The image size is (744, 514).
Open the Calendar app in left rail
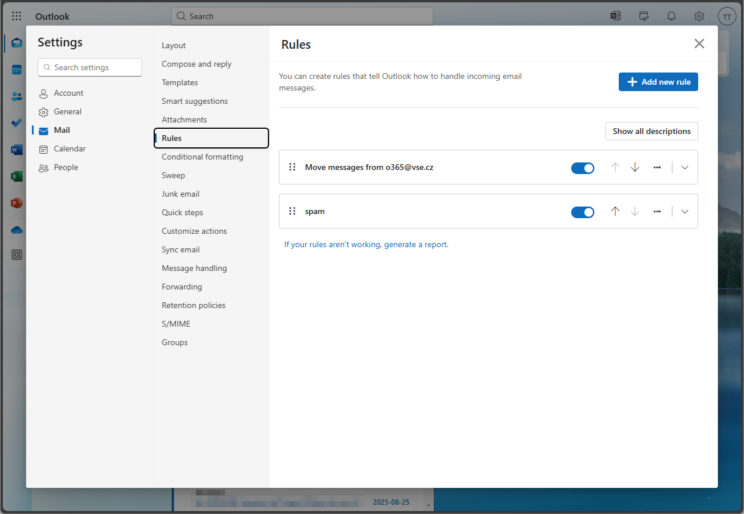tap(17, 70)
